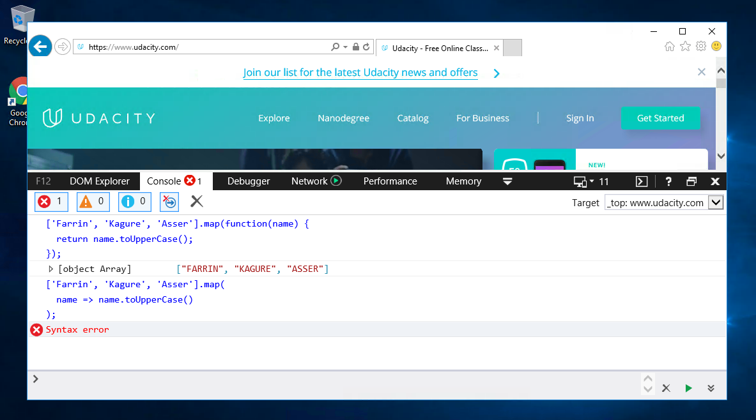The height and width of the screenshot is (420, 756).
Task: Open the DOM Explorer tab
Action: tap(99, 181)
